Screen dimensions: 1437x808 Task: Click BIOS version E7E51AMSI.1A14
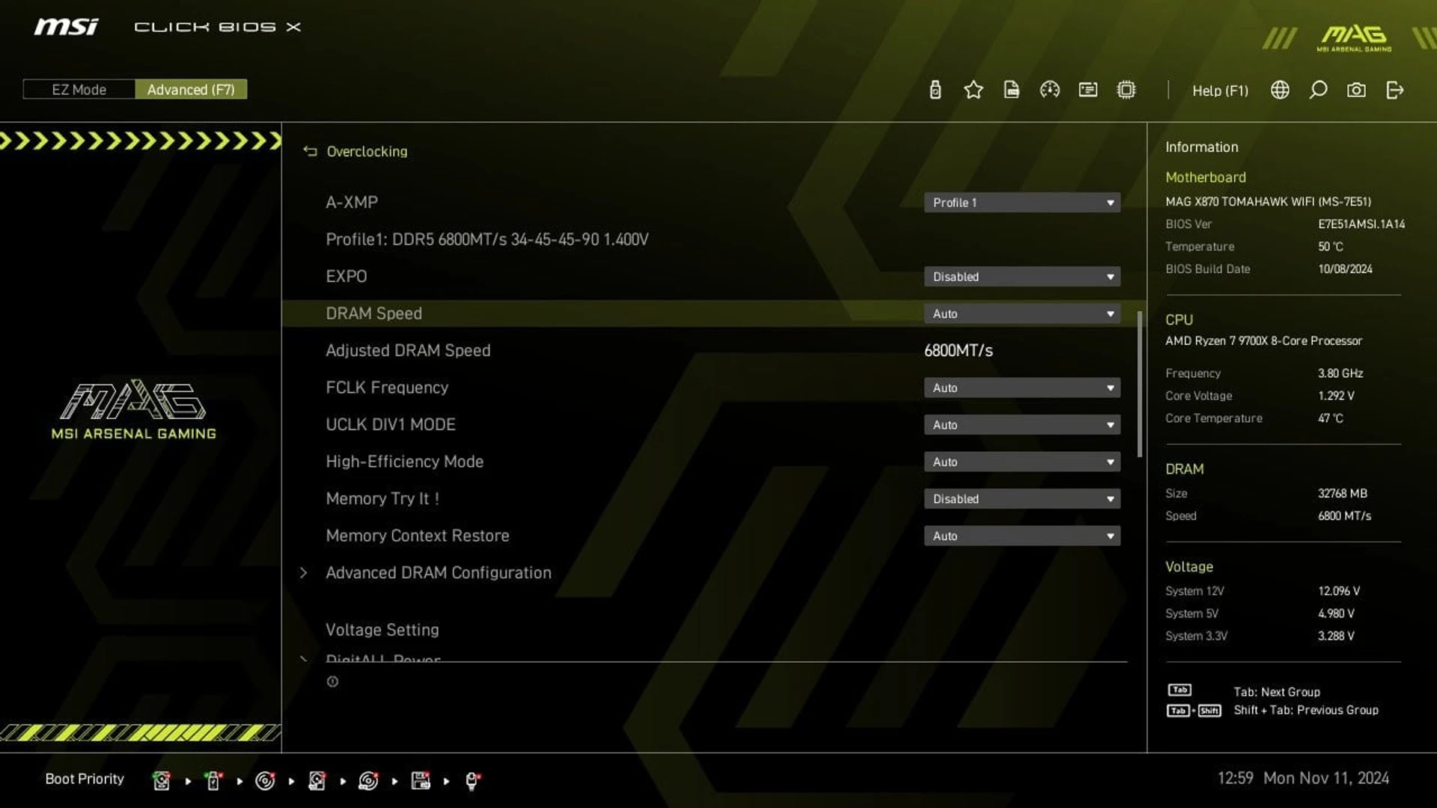pyautogui.click(x=1361, y=224)
